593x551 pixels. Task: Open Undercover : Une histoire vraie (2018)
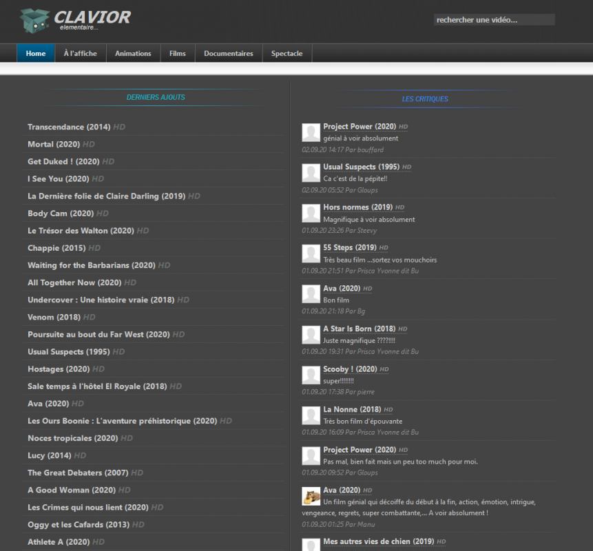101,300
